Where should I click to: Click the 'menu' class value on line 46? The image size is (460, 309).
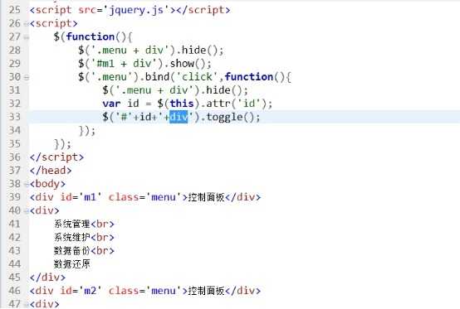click(164, 291)
